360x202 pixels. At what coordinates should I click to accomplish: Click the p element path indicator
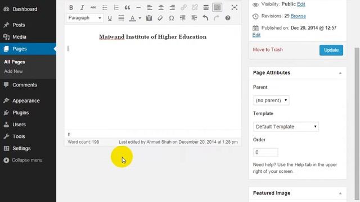(69, 134)
